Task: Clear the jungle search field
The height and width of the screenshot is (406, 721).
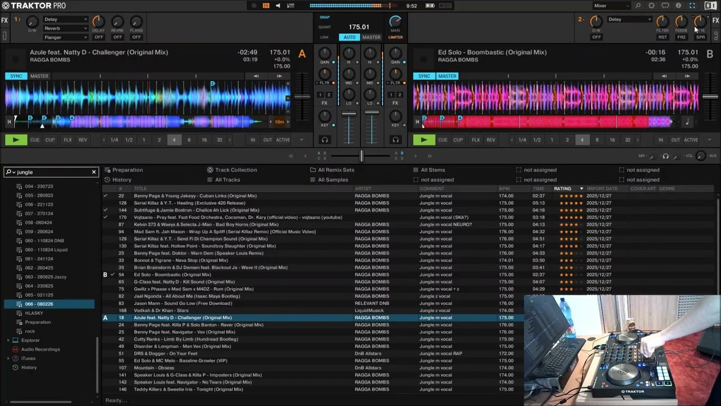Action: [94, 172]
